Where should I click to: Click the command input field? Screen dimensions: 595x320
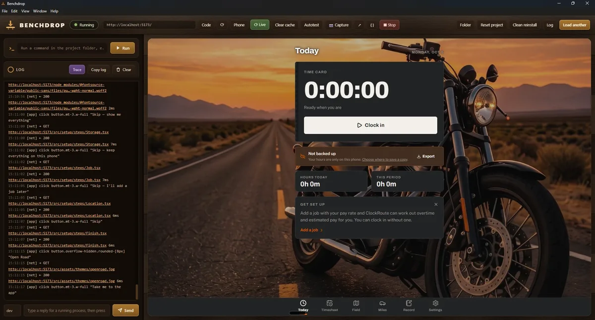click(62, 48)
